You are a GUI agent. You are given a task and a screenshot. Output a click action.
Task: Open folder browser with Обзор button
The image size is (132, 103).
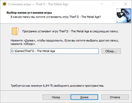(111, 51)
